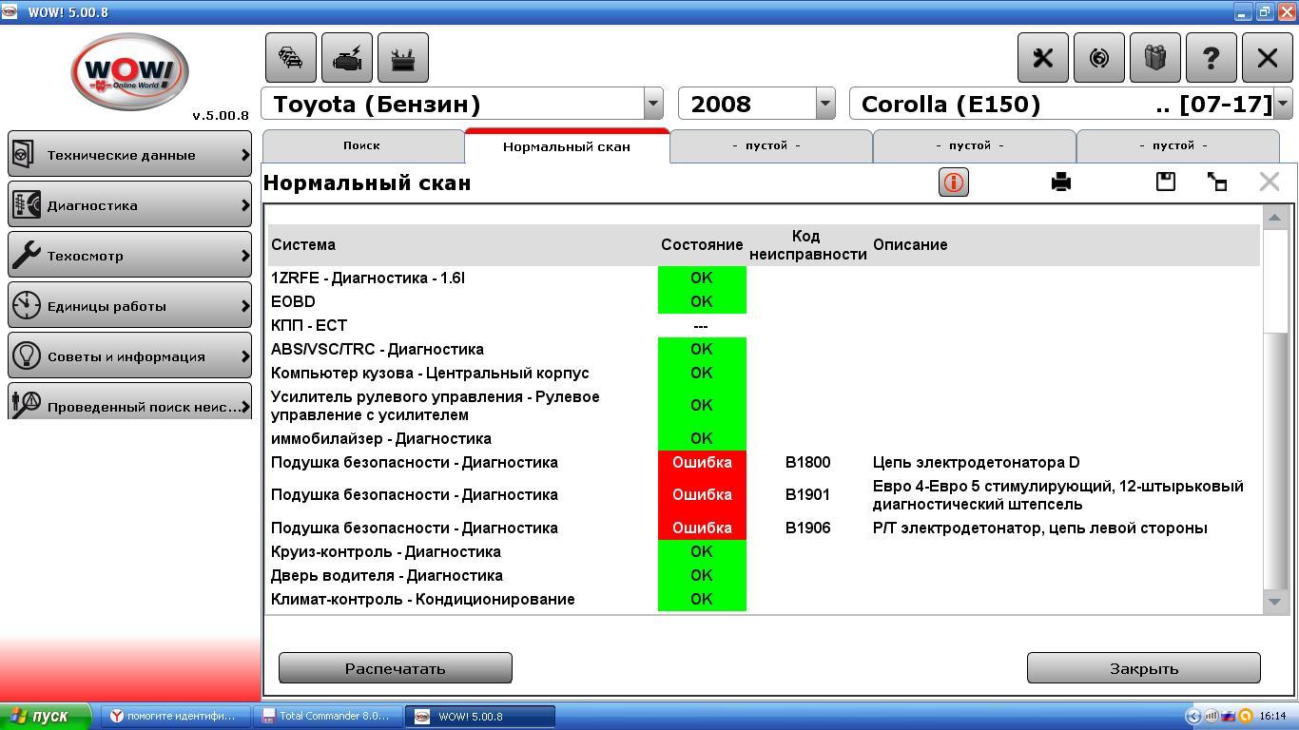The image size is (1299, 730).
Task: Click the WOW! 5.00.8 taskbar button
Action: coord(480,716)
